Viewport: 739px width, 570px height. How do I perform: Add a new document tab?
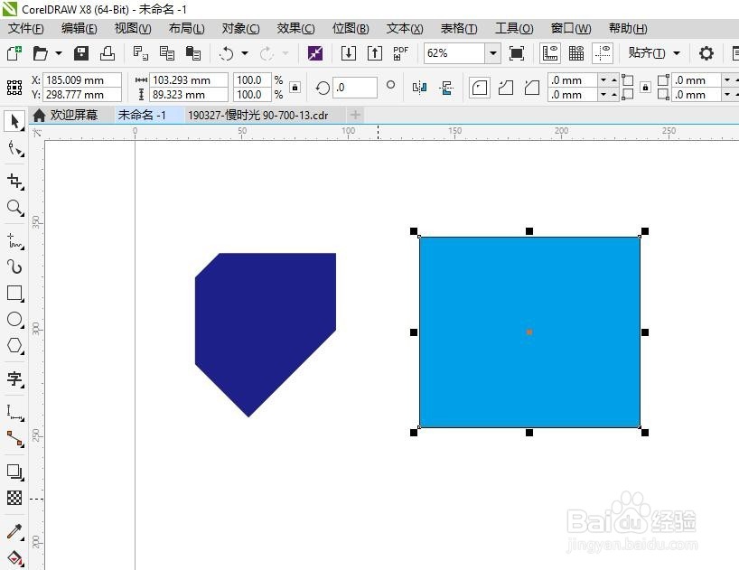click(x=355, y=115)
